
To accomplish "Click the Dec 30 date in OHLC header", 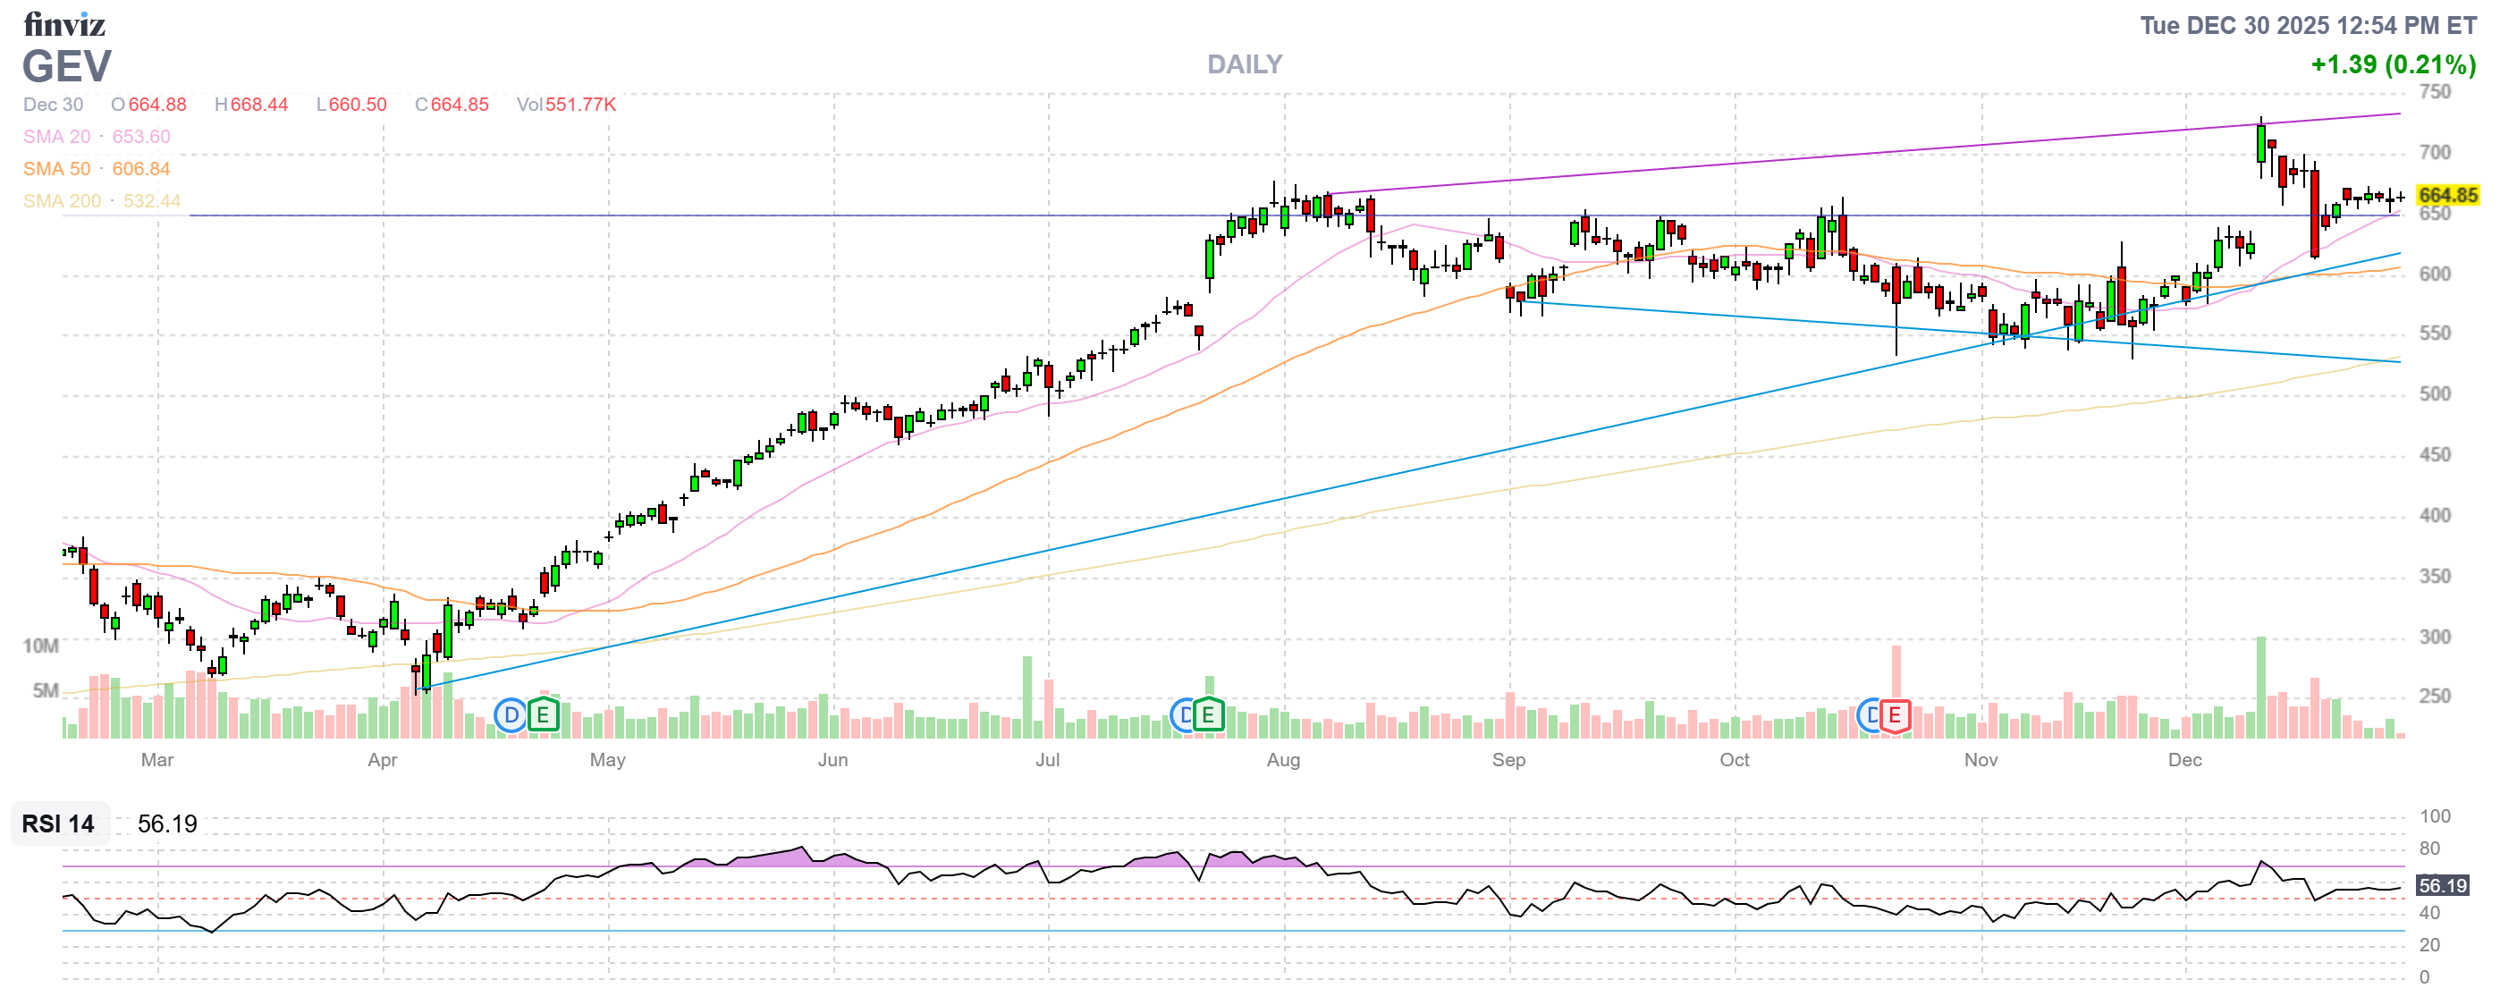I will [x=54, y=105].
